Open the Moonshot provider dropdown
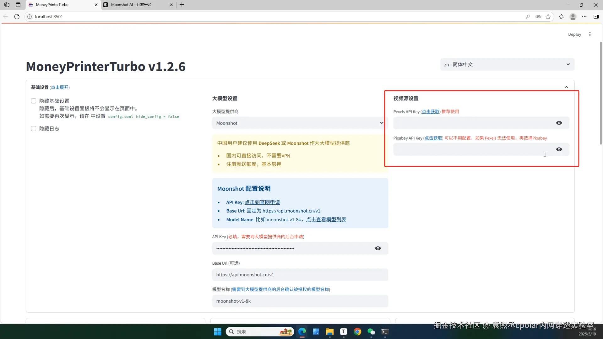 point(300,123)
